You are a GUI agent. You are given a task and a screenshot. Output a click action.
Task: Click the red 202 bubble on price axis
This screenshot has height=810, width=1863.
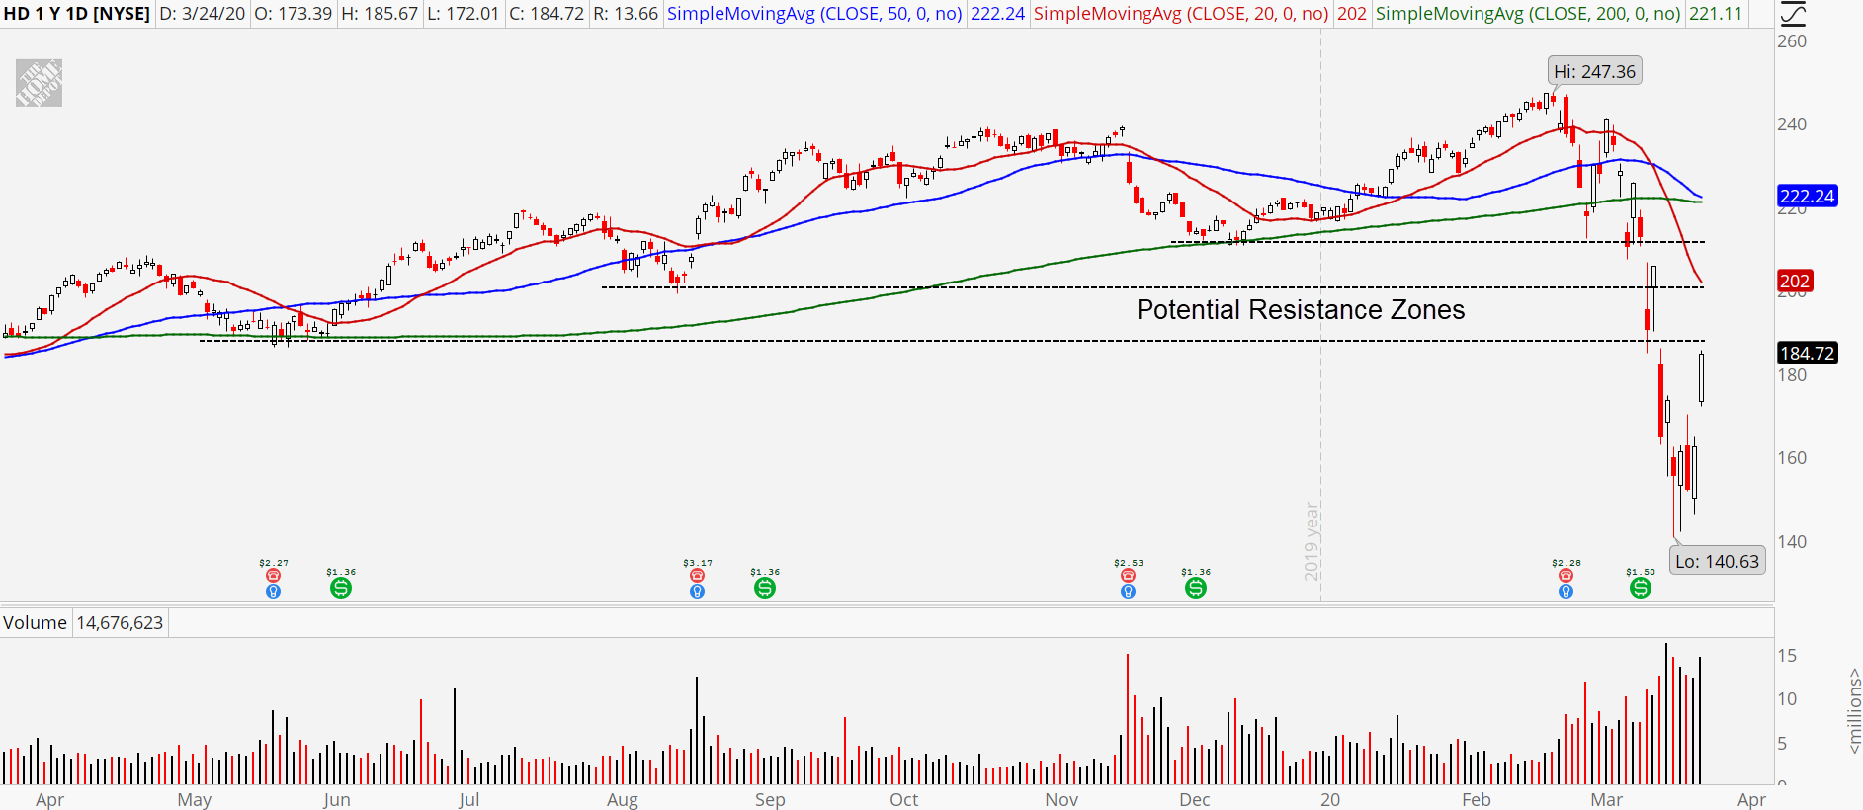pos(1795,281)
